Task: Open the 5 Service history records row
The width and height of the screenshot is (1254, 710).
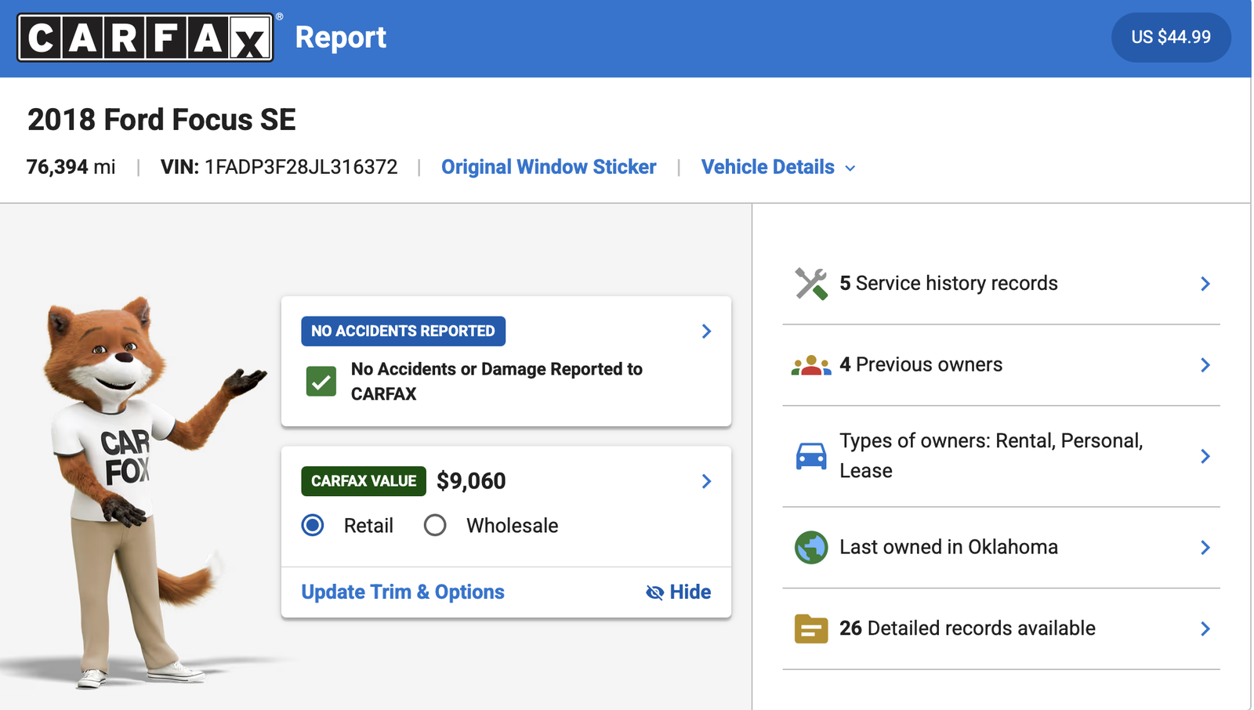Action: 1001,284
